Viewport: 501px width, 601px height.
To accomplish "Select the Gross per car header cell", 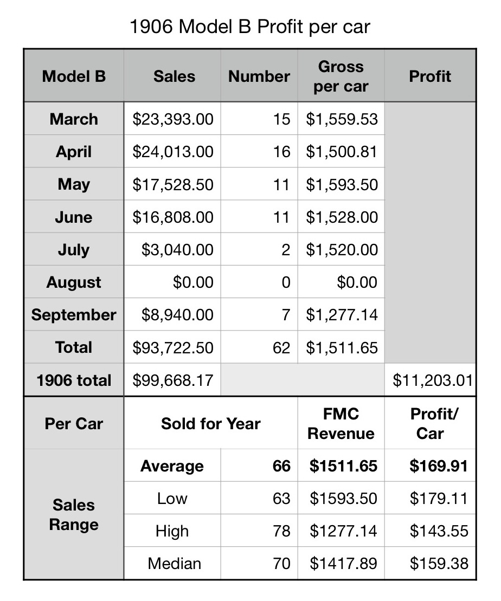I will (x=341, y=76).
